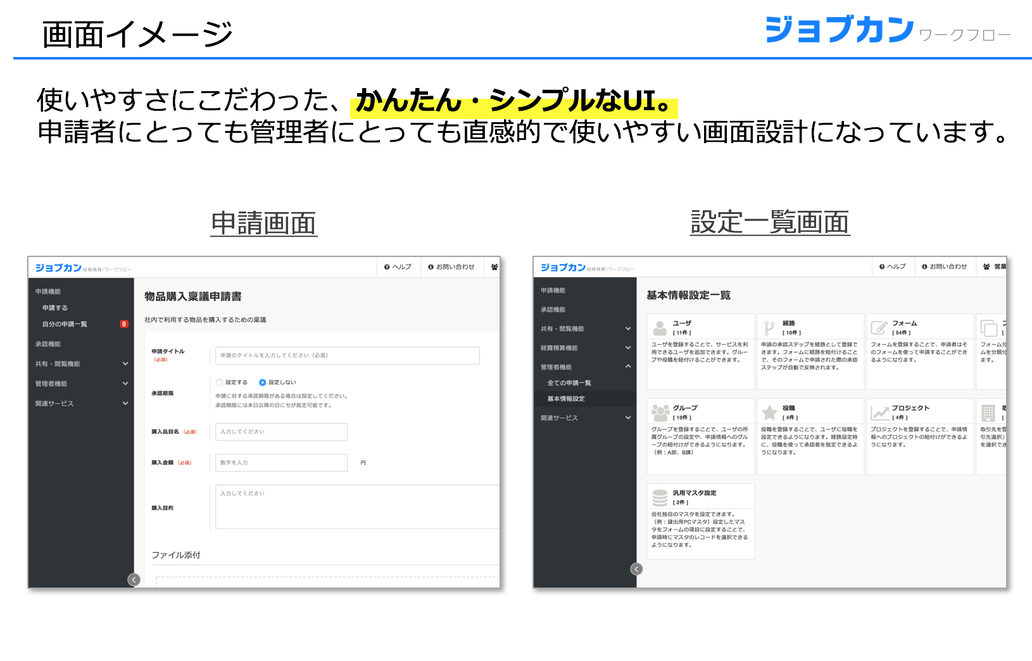1032x661 pixels.
Task: Select the 役職 star icon
Action: point(769,413)
